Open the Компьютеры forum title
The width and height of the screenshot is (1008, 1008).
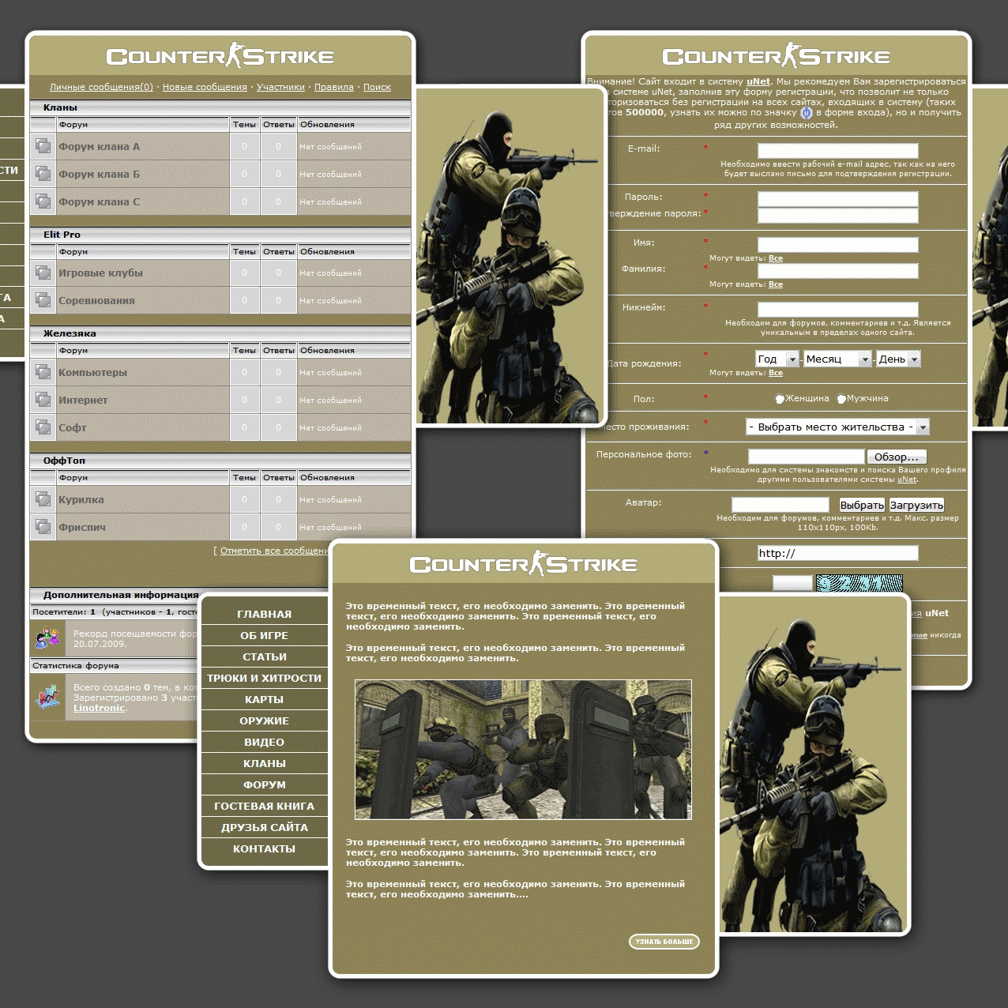tap(92, 372)
